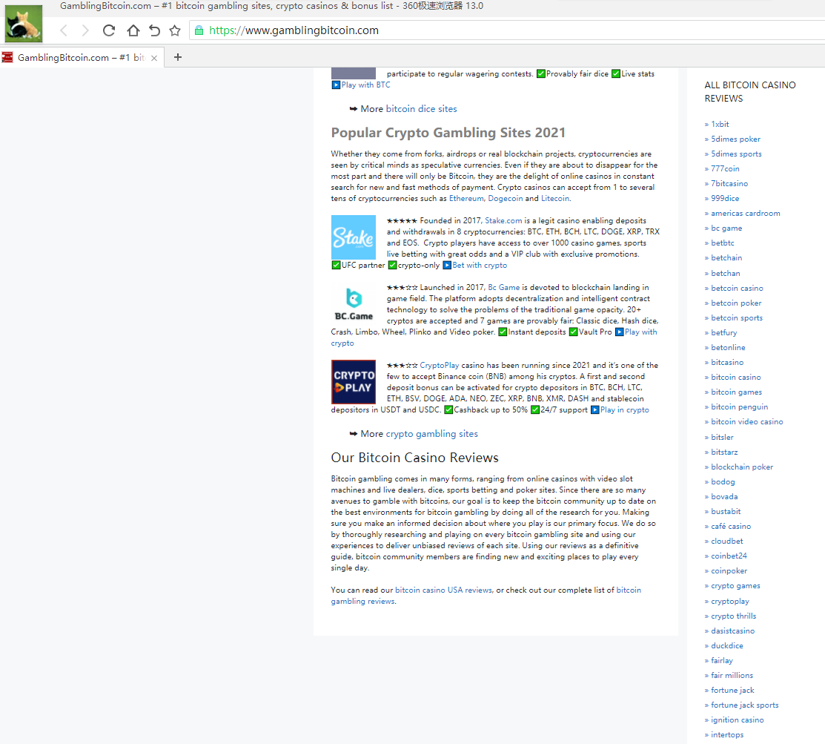Image resolution: width=825 pixels, height=744 pixels.
Task: Reload the page with refresh icon
Action: pyautogui.click(x=109, y=30)
